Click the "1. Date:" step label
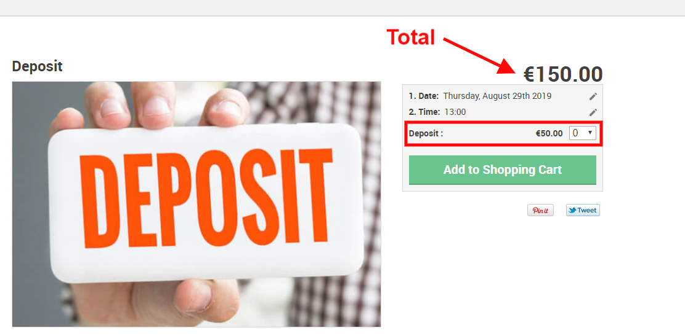This screenshot has width=685, height=336. coord(424,96)
